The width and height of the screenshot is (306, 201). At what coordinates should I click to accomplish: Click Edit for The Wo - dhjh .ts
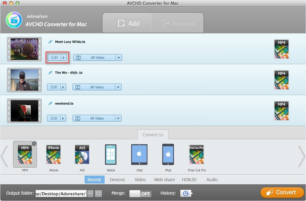pyautogui.click(x=54, y=87)
